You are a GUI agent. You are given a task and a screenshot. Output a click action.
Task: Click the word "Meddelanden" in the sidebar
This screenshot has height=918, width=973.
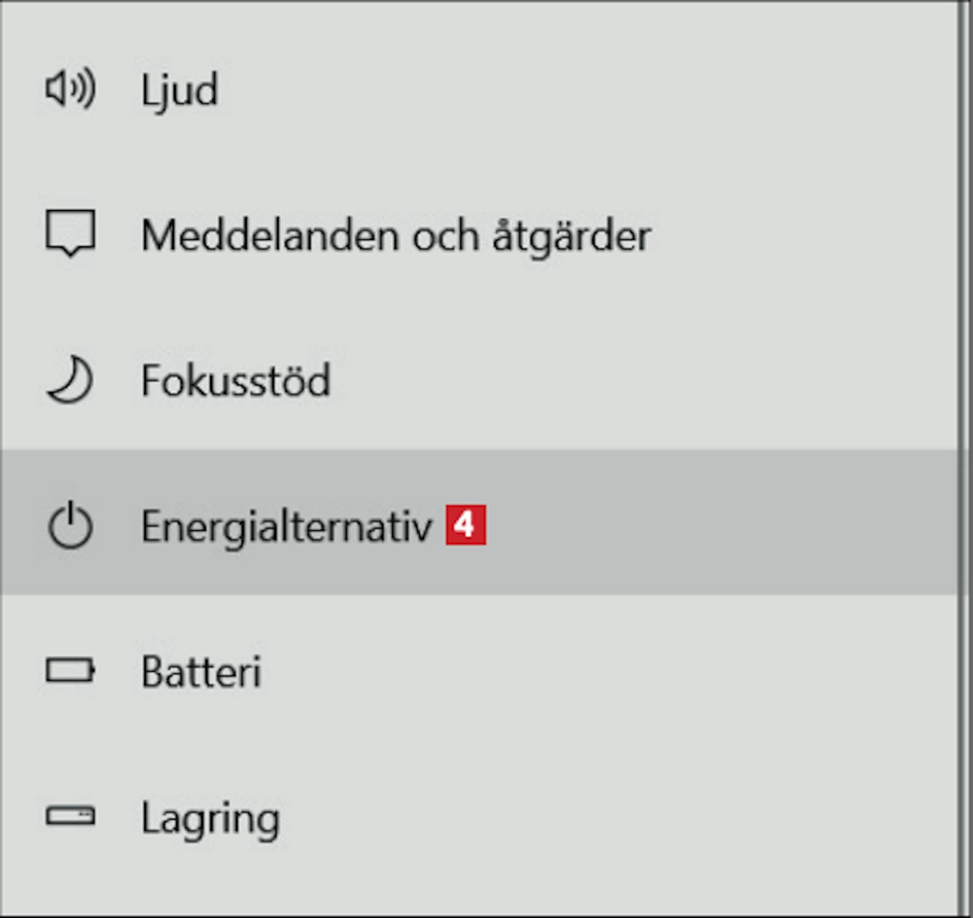(x=270, y=235)
